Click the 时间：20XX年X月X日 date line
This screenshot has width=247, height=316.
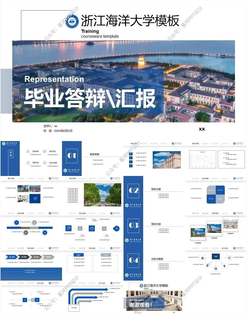coord(58,131)
